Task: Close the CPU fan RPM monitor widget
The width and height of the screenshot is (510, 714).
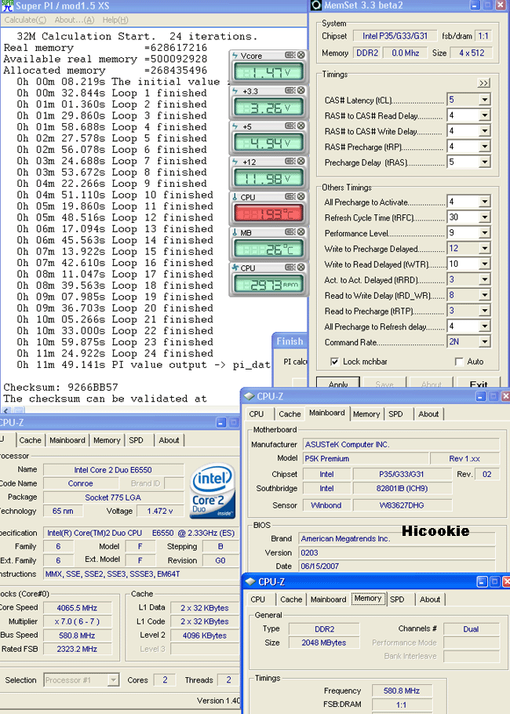Action: point(300,268)
